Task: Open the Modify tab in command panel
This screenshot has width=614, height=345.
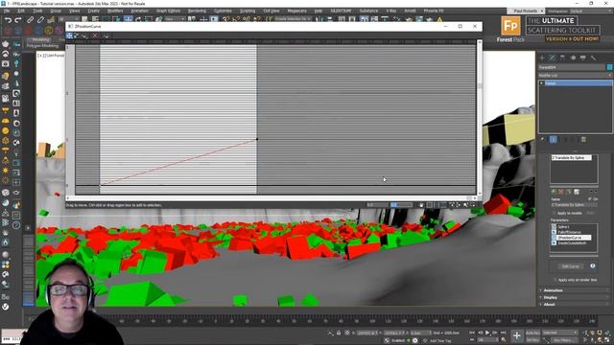Action: 553,57
